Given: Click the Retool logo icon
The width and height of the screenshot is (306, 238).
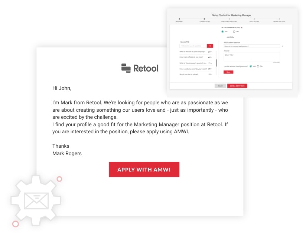Looking at the screenshot, I should tap(125, 68).
